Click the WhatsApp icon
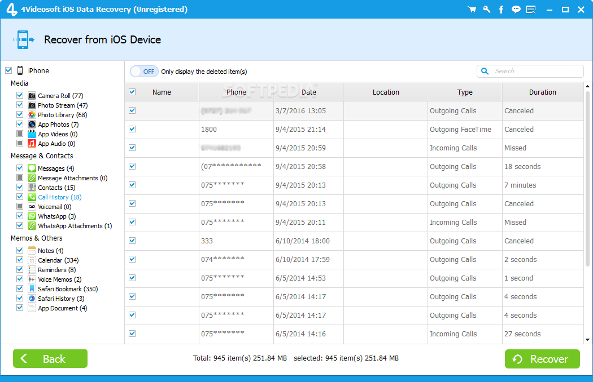Viewport: 593px width, 382px height. (32, 216)
